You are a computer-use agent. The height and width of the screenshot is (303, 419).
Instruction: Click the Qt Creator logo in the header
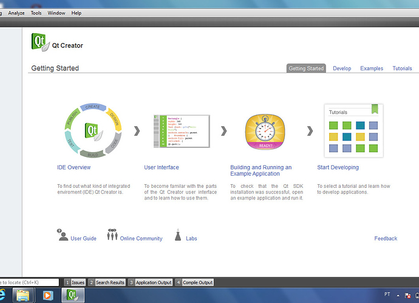tap(41, 42)
